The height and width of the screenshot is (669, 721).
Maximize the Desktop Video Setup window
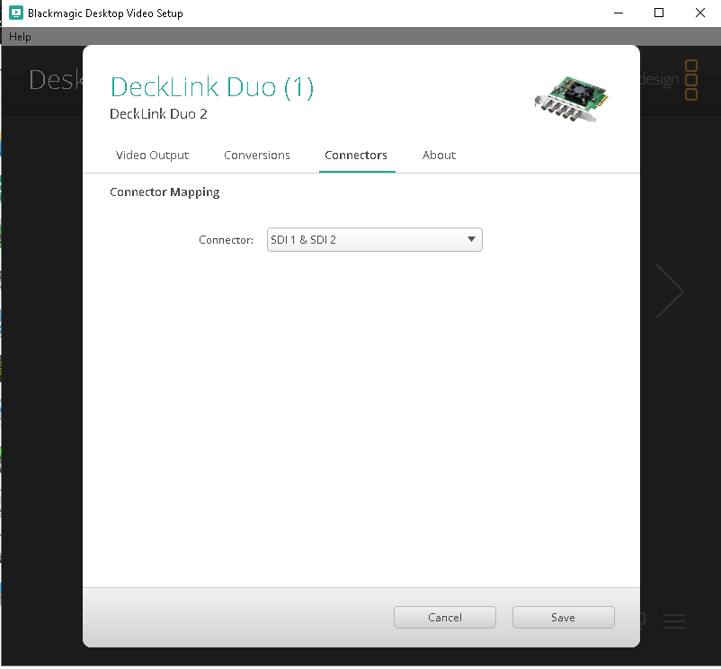pyautogui.click(x=659, y=13)
